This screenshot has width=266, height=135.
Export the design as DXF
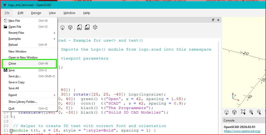pos(87,27)
